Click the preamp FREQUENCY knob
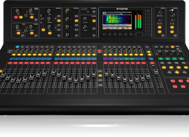The image size is (189, 137). (31, 11)
